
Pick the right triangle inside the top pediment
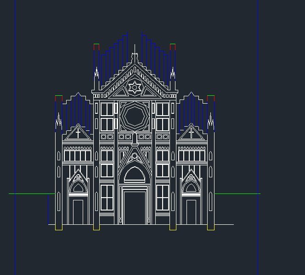[148, 92]
